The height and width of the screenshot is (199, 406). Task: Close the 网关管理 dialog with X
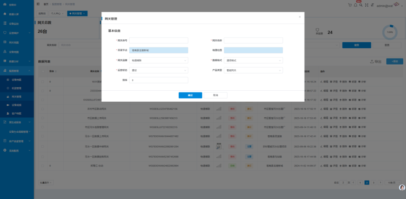click(x=300, y=17)
